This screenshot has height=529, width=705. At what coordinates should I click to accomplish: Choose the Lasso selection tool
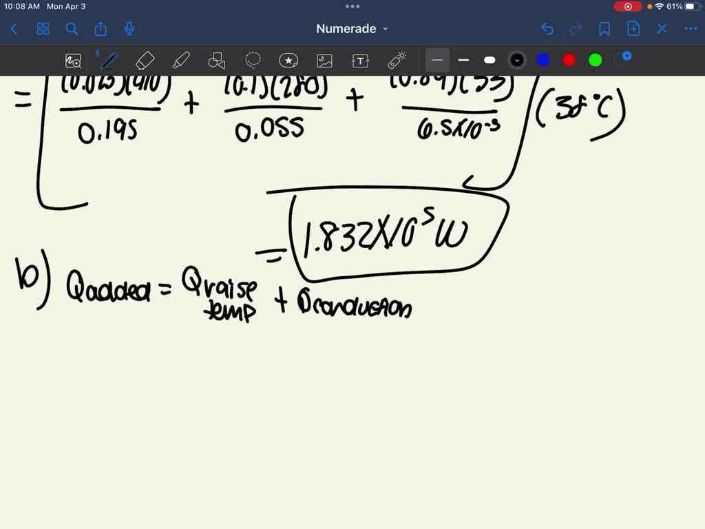pos(253,60)
